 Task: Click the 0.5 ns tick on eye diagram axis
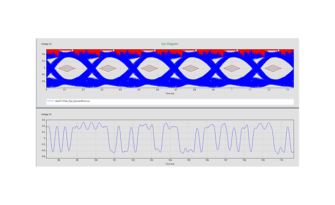click(139, 89)
